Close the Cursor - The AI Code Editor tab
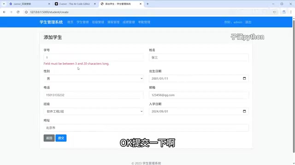The image size is (295, 165). (x=95, y=4)
